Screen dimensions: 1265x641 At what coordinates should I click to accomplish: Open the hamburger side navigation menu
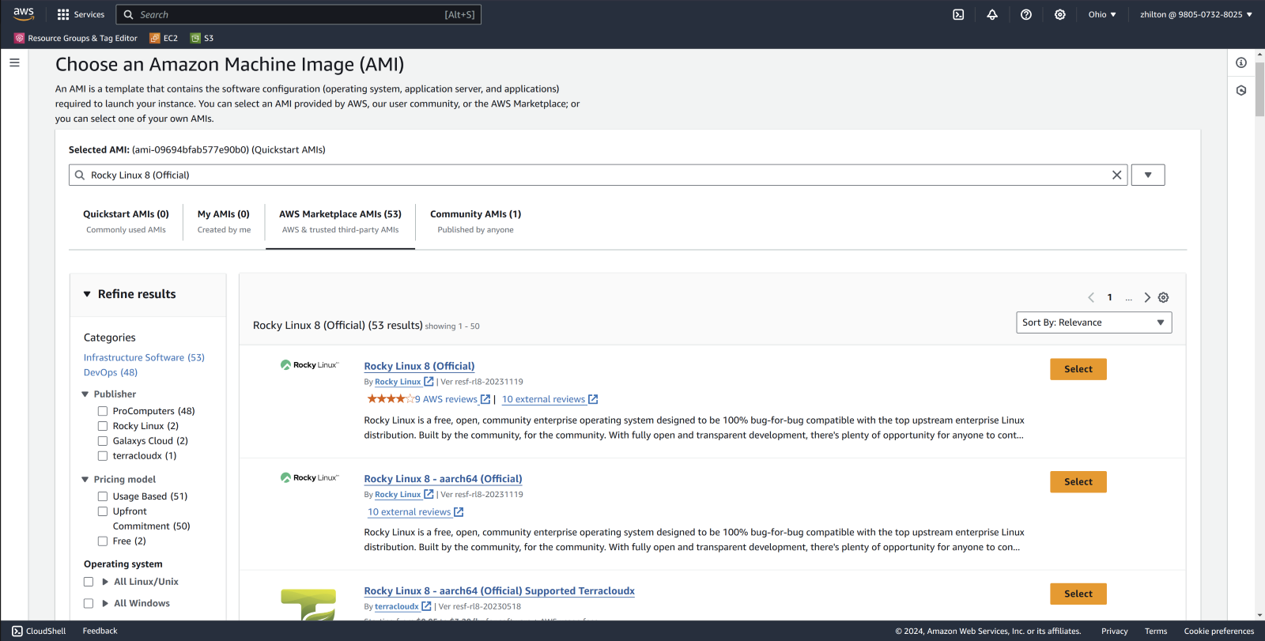tap(14, 62)
